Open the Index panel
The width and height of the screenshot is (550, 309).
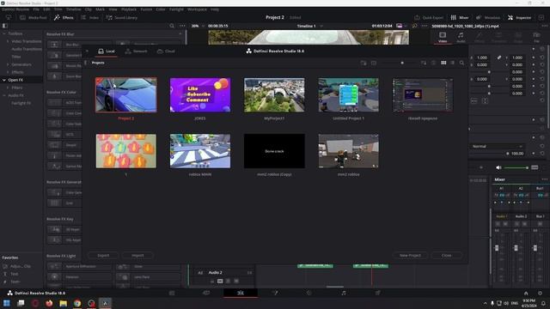89,17
